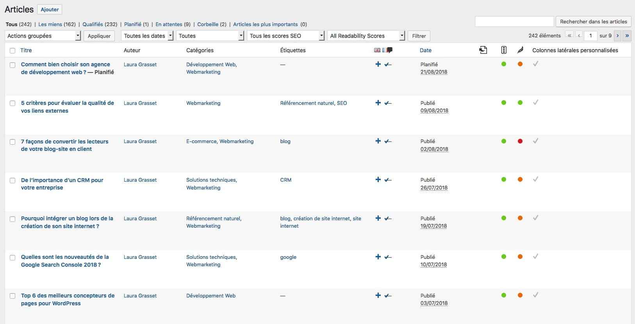Click orange readability dot for 'Pourquoi intégrer' row

520,218
